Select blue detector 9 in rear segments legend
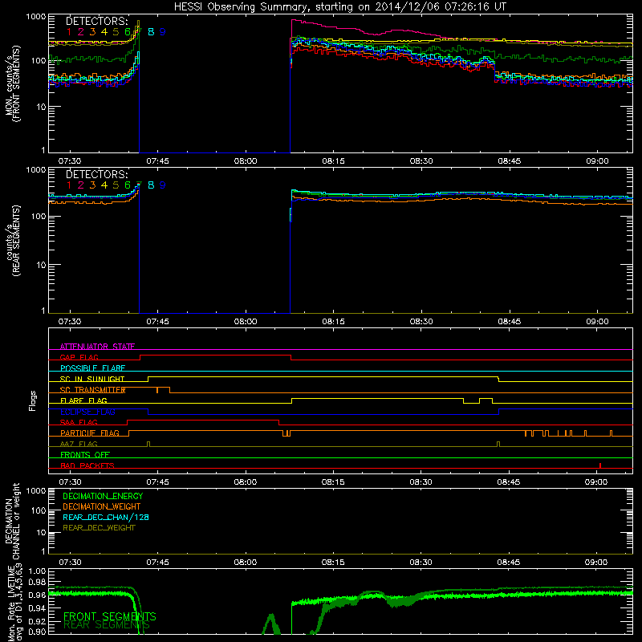 tap(163, 185)
